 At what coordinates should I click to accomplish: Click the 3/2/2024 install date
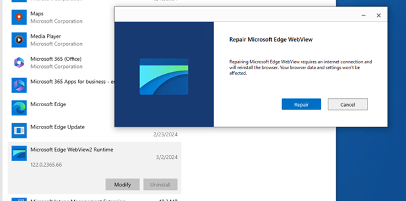click(x=167, y=157)
